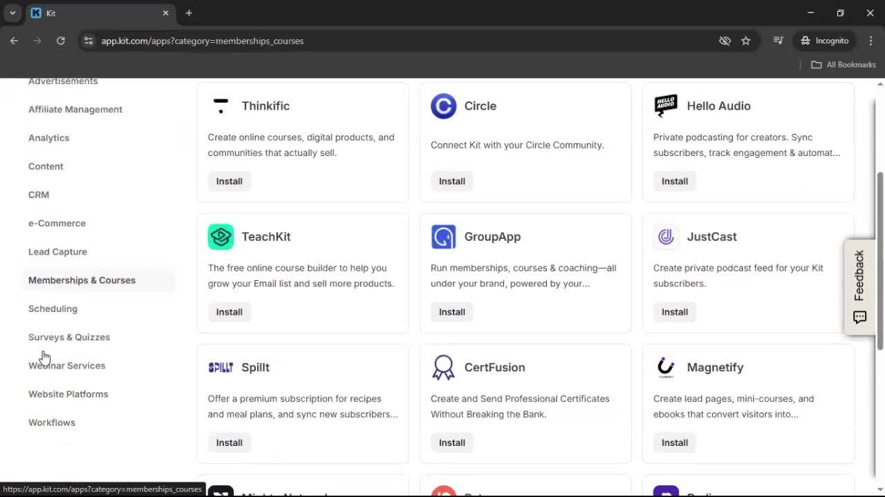Select the TeachKit green icon
Viewport: 885px width, 497px height.
(x=220, y=236)
